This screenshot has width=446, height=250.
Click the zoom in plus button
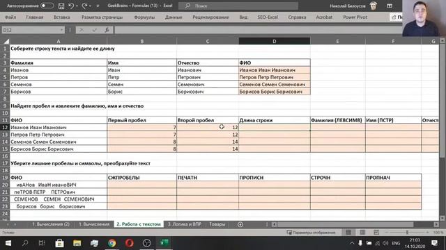click(x=427, y=233)
